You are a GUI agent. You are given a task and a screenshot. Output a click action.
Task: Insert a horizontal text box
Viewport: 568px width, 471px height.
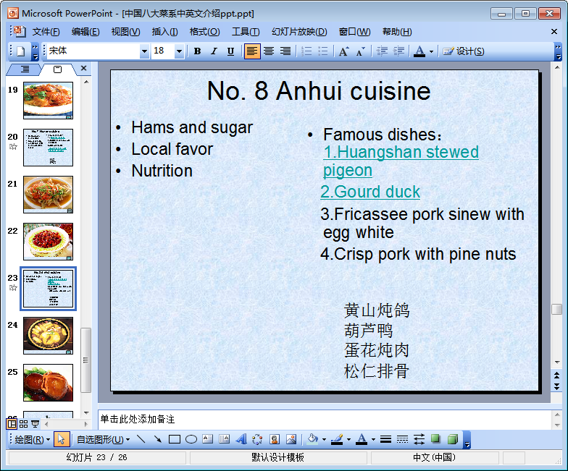[207, 440]
